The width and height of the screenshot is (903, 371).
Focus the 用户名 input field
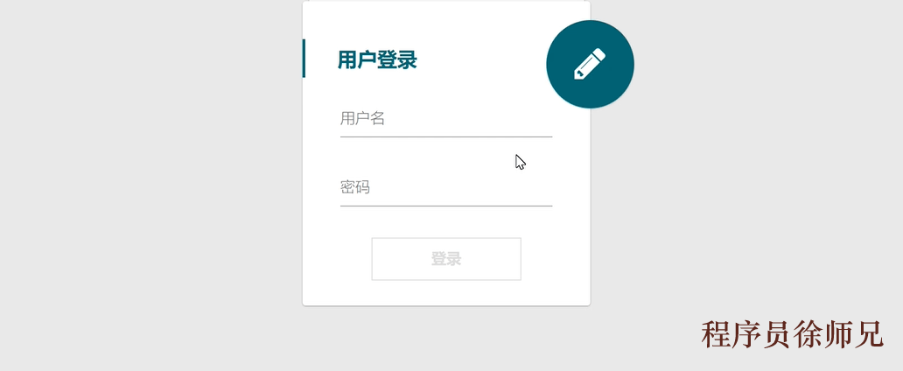[x=446, y=119]
